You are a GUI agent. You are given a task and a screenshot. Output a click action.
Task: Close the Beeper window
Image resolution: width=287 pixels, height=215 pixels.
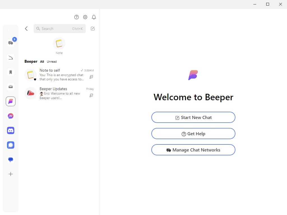(280, 4)
